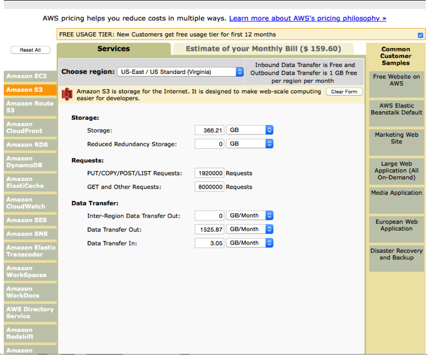This screenshot has width=428, height=355.
Task: Select AWS Directory Service
Action: (30, 313)
